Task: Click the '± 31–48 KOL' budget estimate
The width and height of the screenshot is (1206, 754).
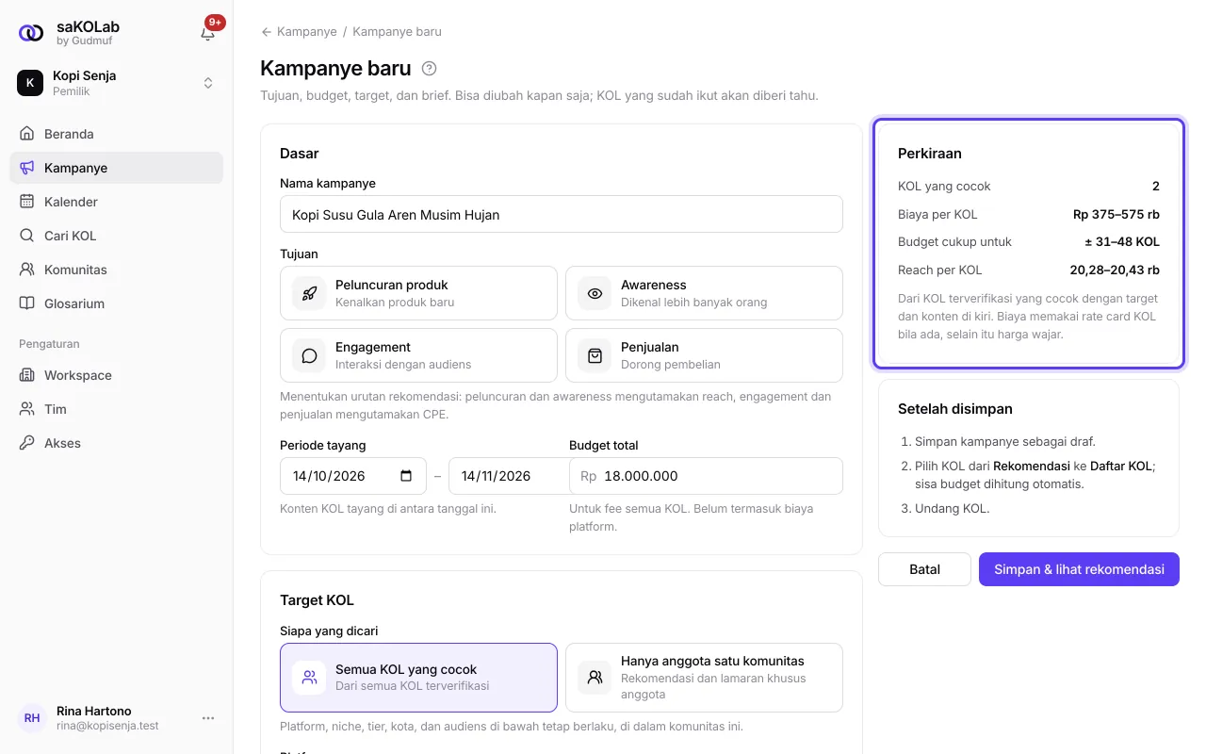Action: coord(1120,242)
